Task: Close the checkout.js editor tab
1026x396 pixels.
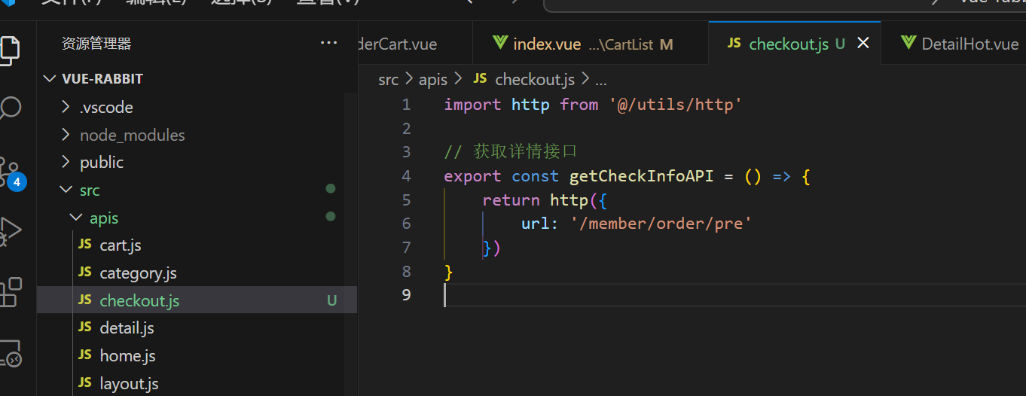Action: click(863, 44)
